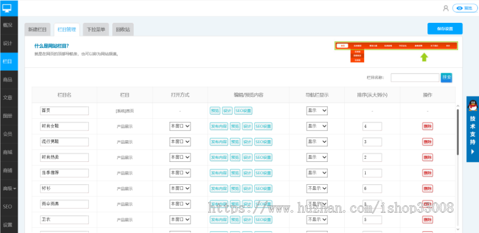The width and height of the screenshot is (479, 233).
Task: Click the table scrollbar up arrow
Action: coord(458,106)
